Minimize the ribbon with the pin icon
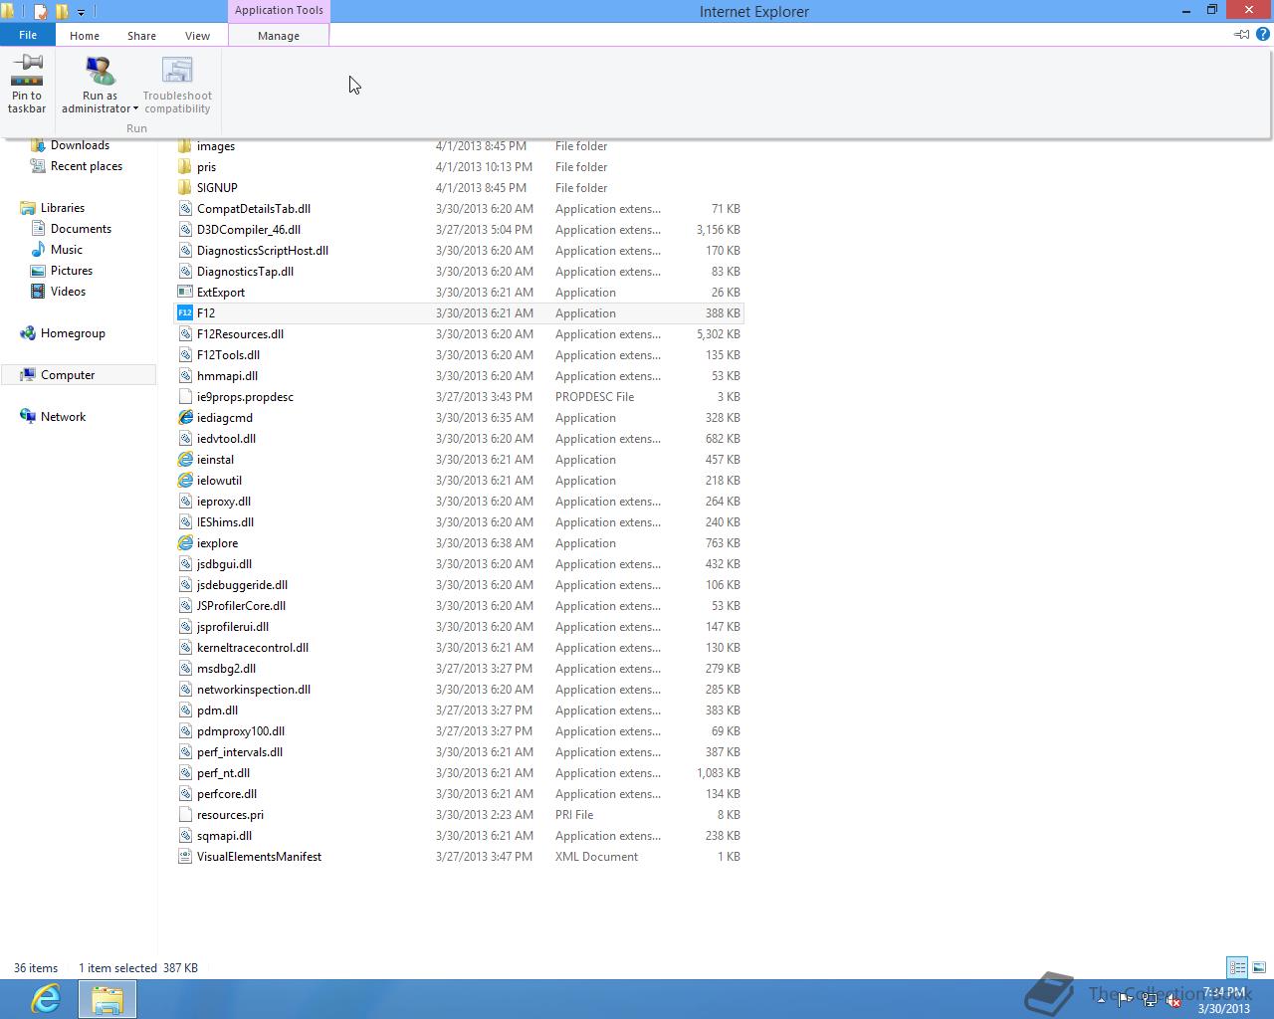Viewport: 1274px width, 1019px height. coord(1242,34)
